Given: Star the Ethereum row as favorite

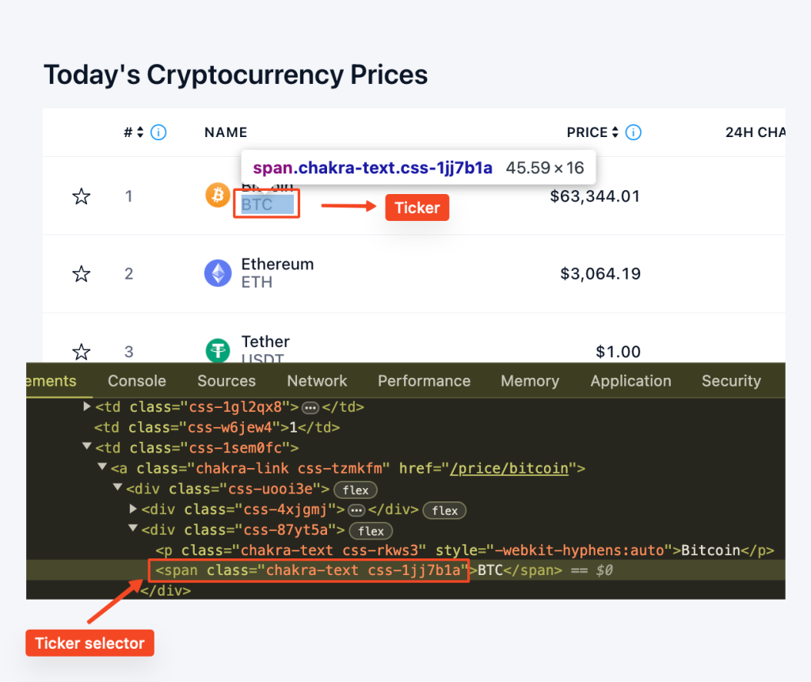Looking at the screenshot, I should [x=82, y=274].
